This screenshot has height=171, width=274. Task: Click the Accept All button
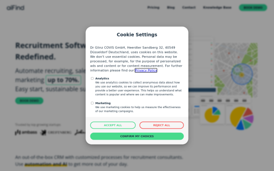[113, 125]
